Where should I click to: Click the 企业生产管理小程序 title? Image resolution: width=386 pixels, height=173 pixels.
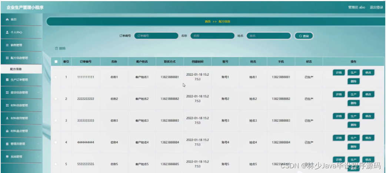pyautogui.click(x=25, y=7)
